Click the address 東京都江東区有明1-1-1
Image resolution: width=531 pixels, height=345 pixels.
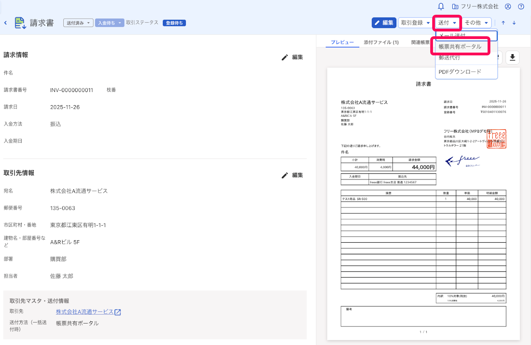[x=78, y=225]
